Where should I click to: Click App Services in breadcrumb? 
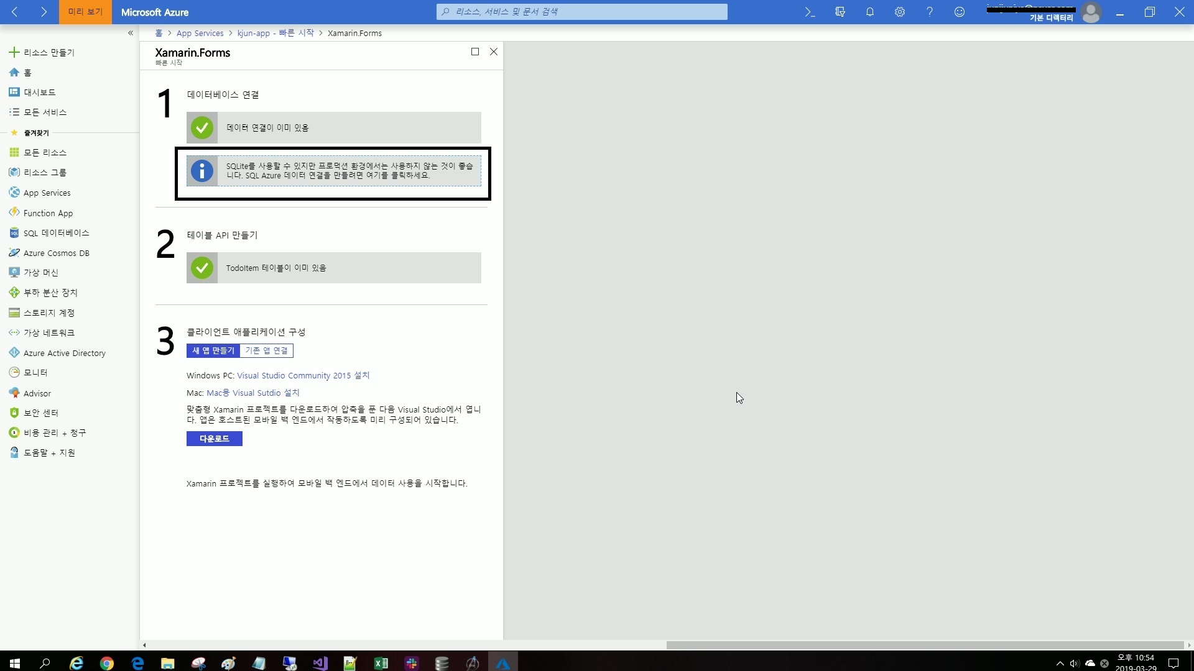pos(200,33)
